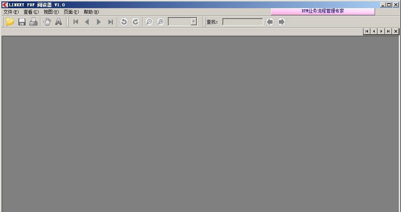The width and height of the screenshot is (401, 212).
Task: Zoom out with minus magnifier
Action: [149, 22]
